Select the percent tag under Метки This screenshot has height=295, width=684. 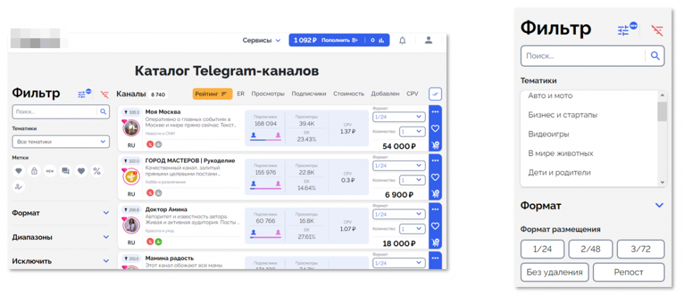coord(97,172)
